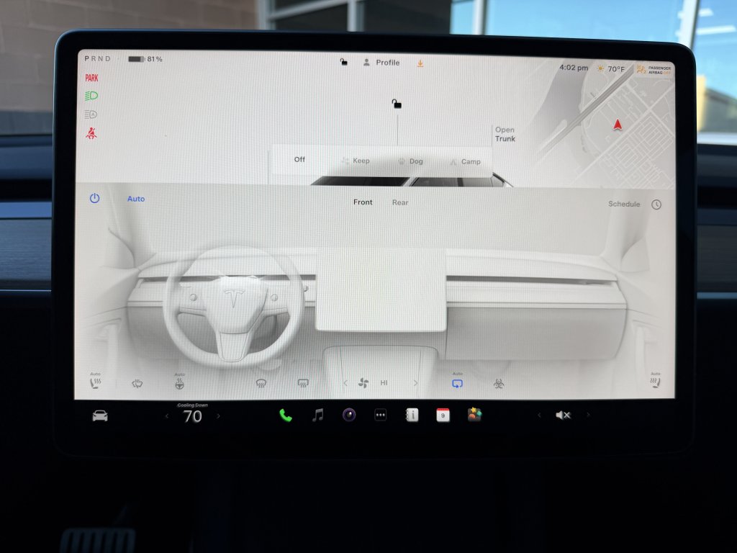This screenshot has width=737, height=553.
Task: Select Dog mode option
Action: click(x=411, y=161)
